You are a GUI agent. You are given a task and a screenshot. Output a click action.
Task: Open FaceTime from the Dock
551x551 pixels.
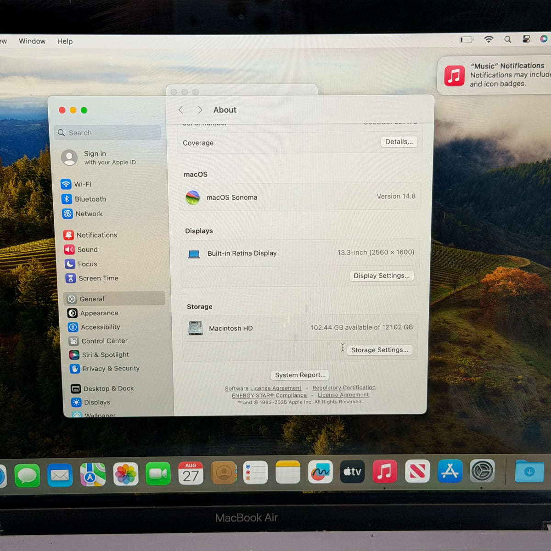(x=158, y=473)
